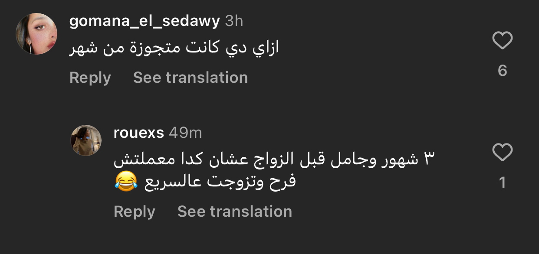Click gomana_el_sedawy's Arabic comment text
The image size is (539, 254).
tap(174, 48)
